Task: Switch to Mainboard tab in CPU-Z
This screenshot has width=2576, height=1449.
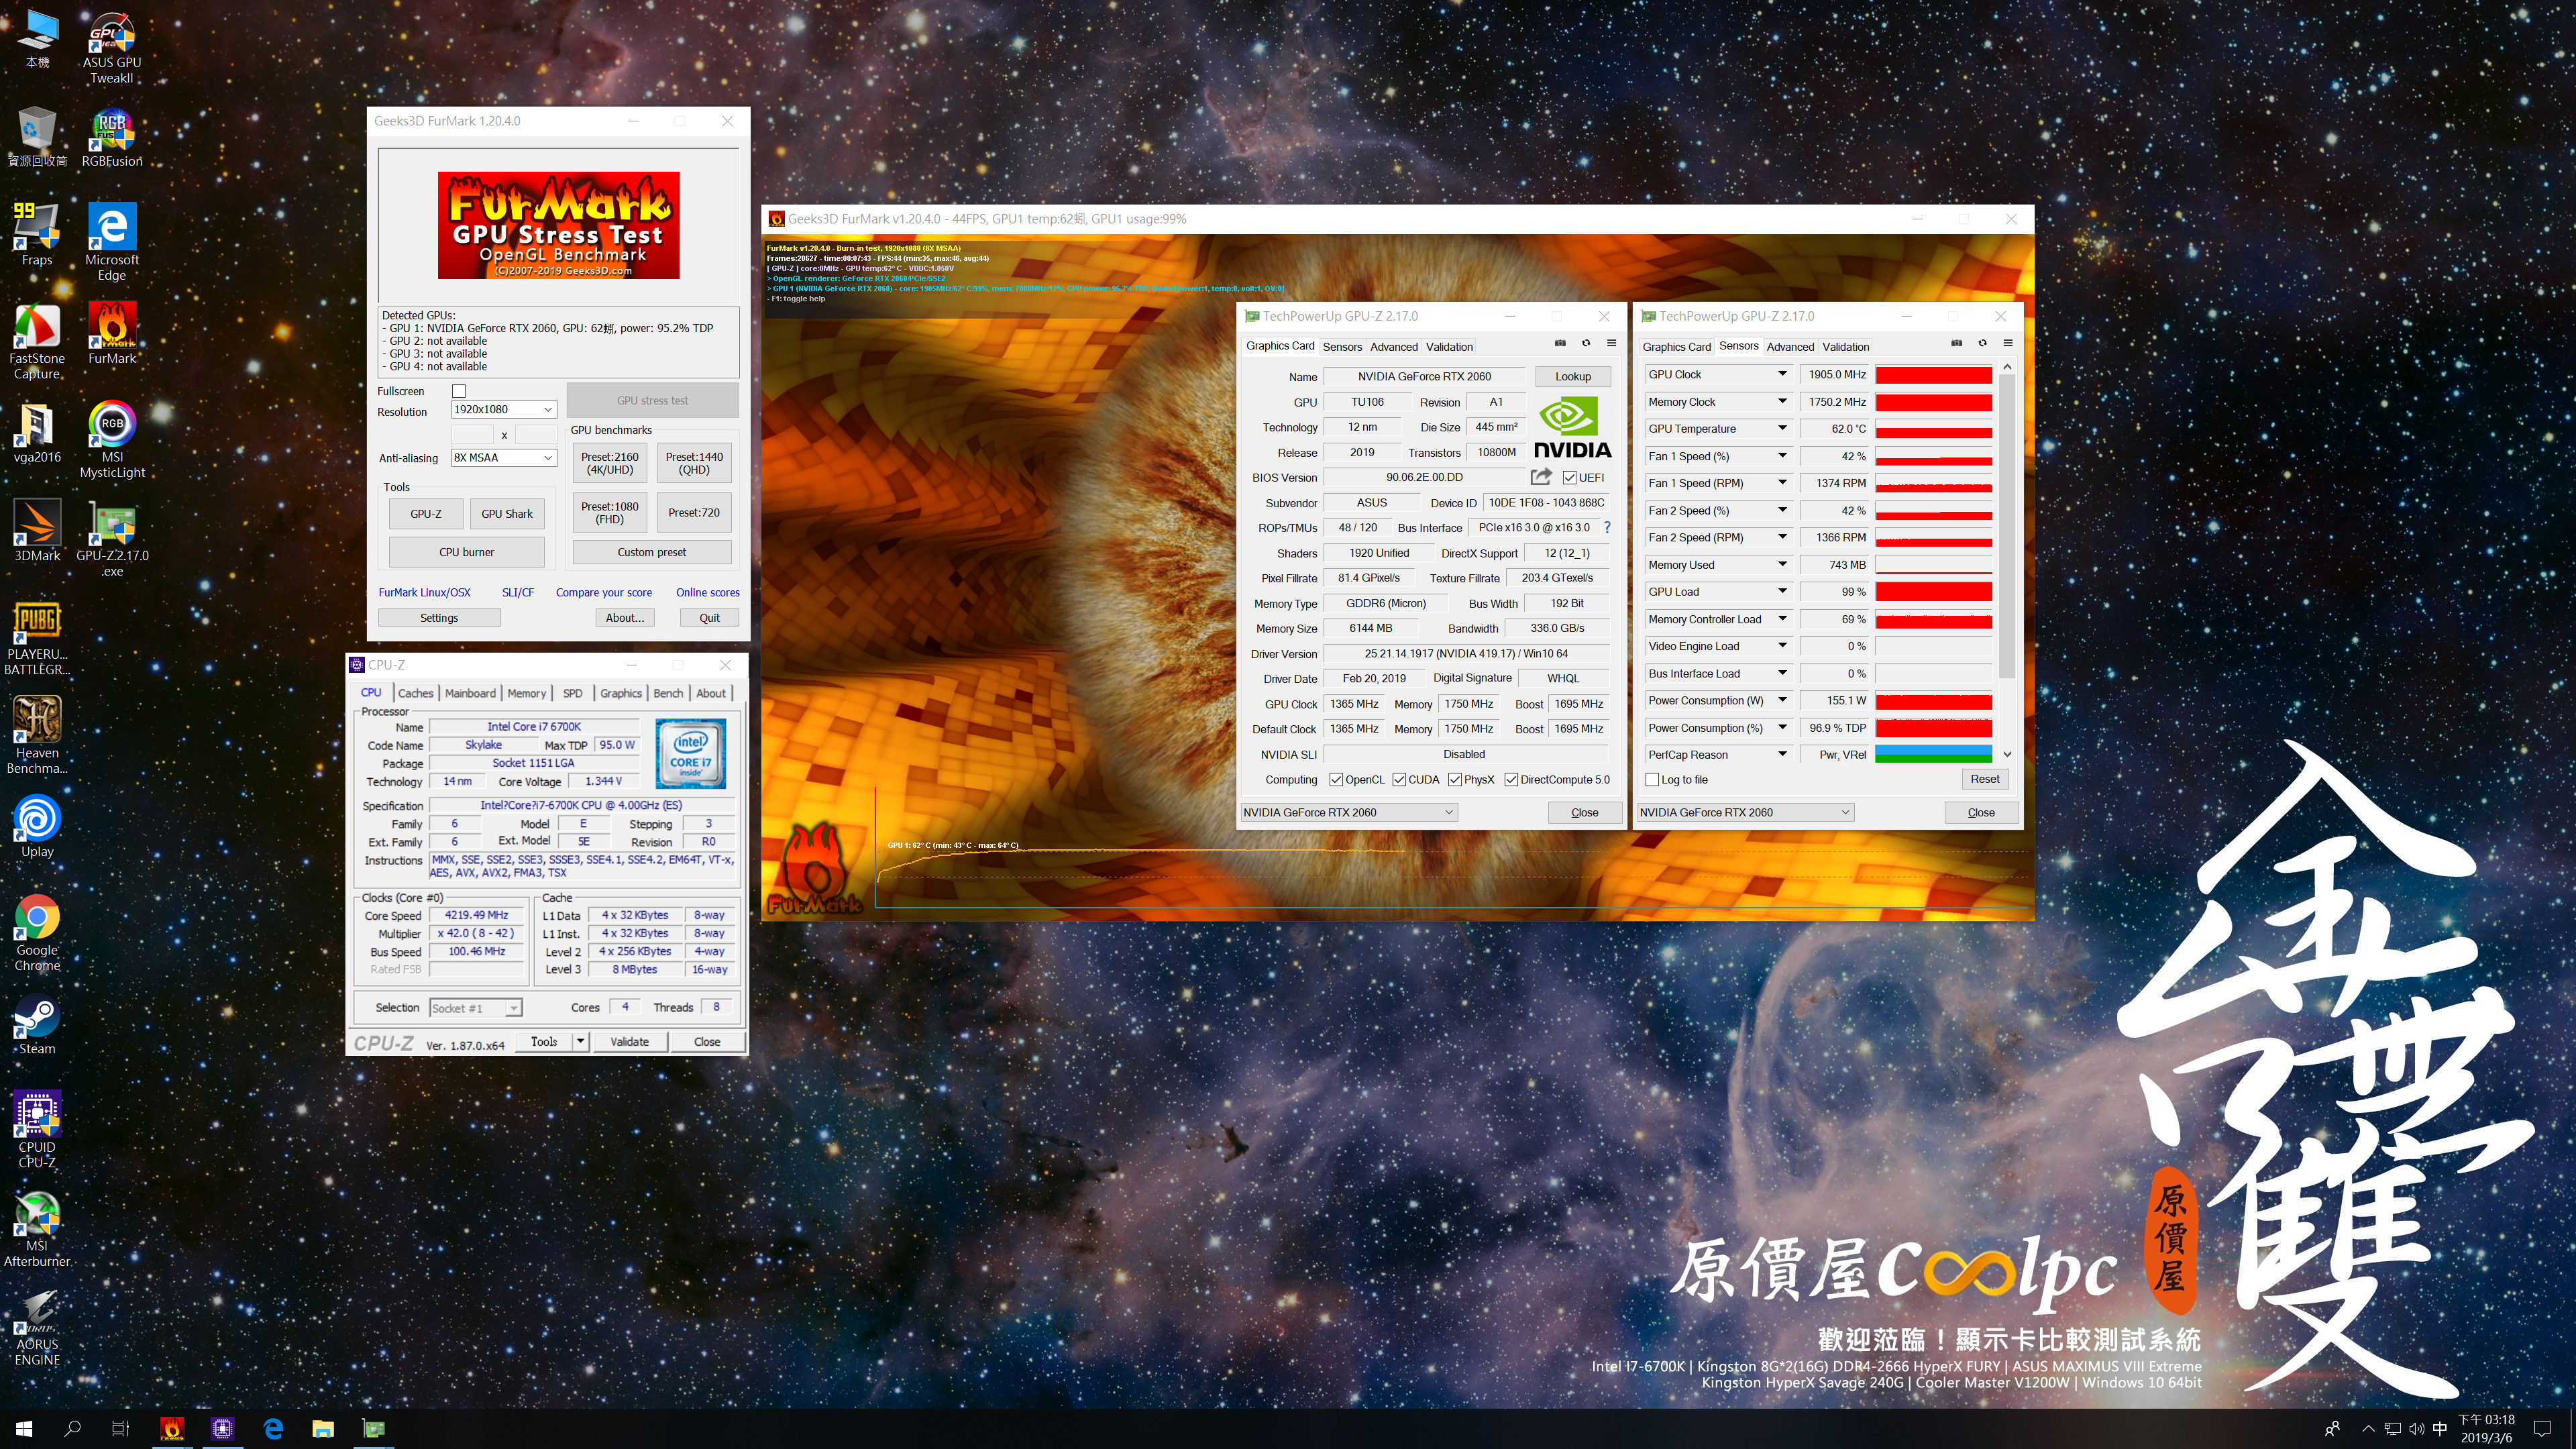Action: point(470,693)
